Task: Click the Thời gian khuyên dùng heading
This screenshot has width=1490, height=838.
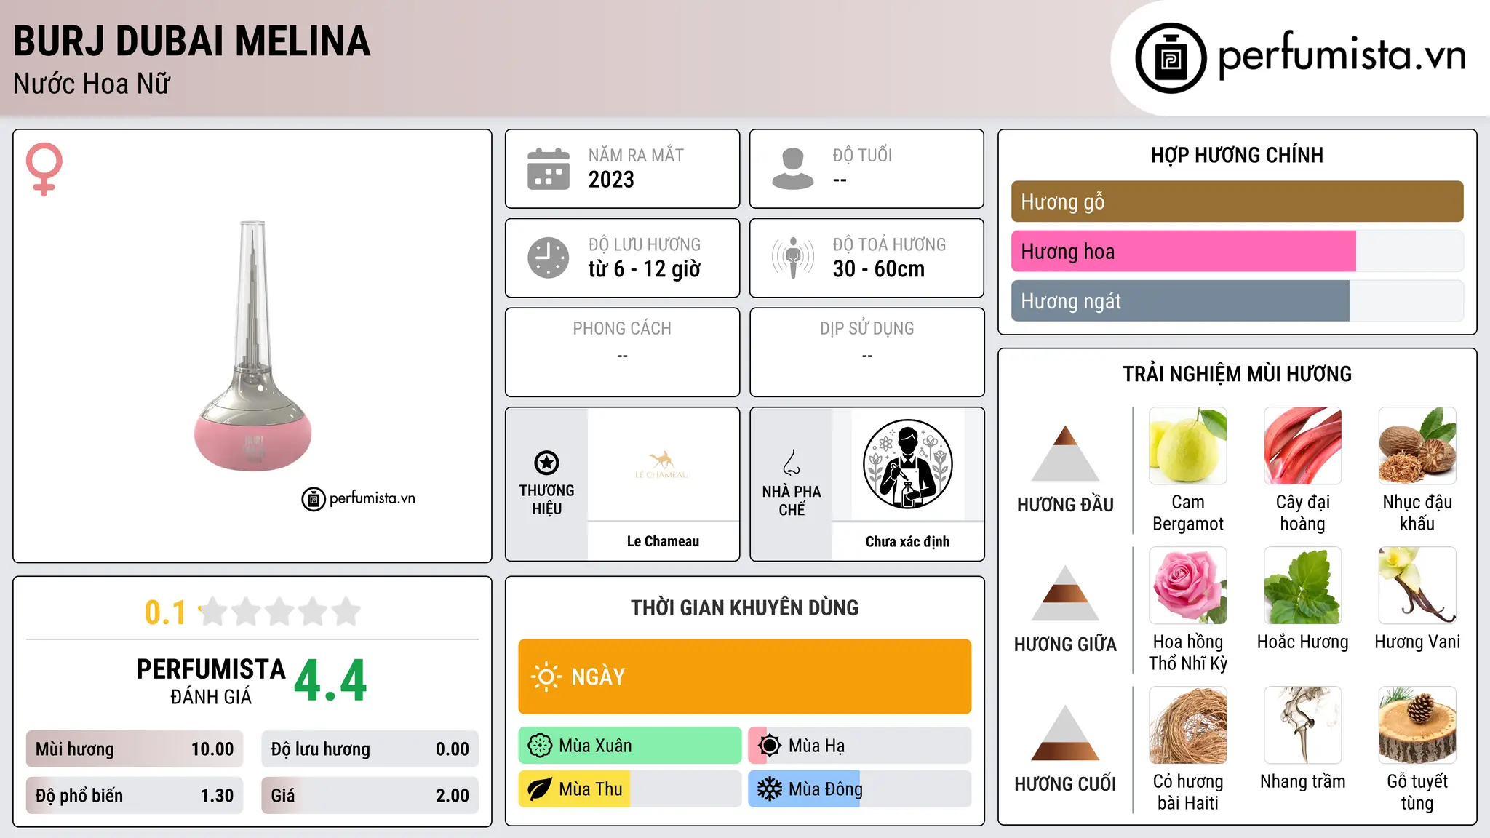Action: click(744, 607)
